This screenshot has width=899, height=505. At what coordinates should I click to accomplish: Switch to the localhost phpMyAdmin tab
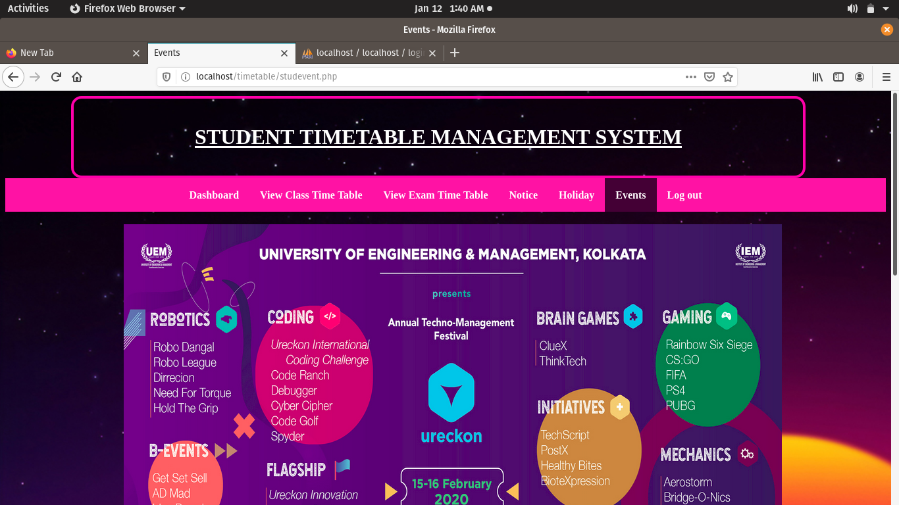click(370, 53)
